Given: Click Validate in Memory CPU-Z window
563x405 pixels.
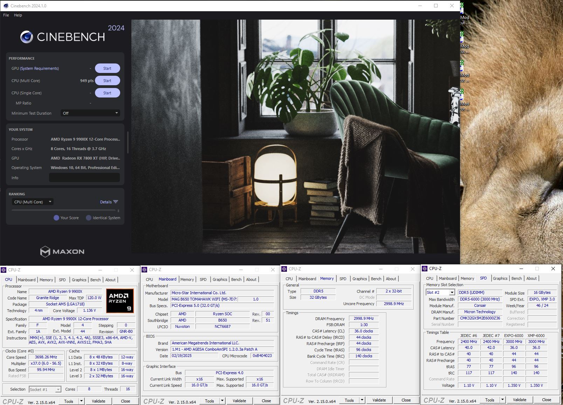Looking at the screenshot, I should 379,400.
